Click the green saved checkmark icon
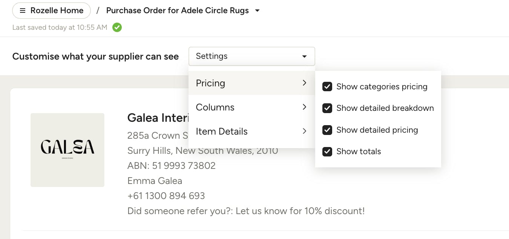Image resolution: width=509 pixels, height=239 pixels. tap(117, 27)
